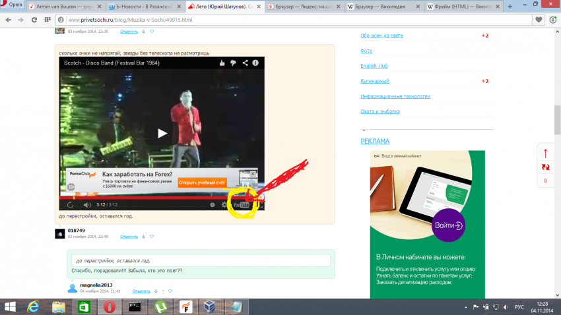Screen dimensions: 561x315
Task: Open the video settings gear
Action: point(224,205)
